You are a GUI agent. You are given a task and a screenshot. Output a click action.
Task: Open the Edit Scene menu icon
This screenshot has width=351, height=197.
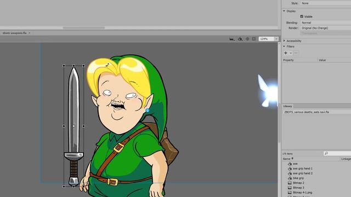(232, 39)
